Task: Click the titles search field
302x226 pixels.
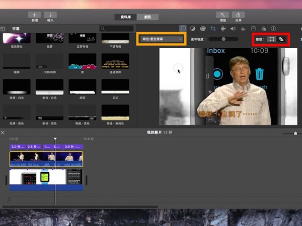Action: point(117,29)
